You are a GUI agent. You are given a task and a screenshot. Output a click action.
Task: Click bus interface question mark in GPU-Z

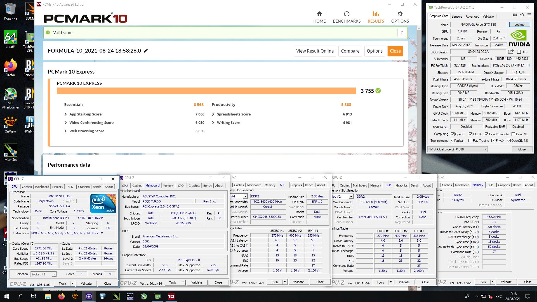(529, 65)
